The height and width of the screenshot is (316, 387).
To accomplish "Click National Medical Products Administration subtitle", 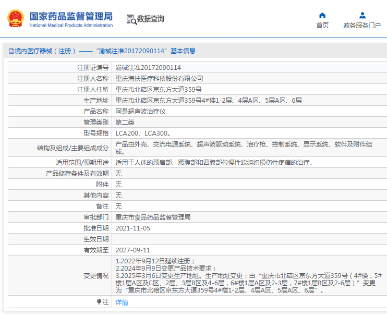I will click(x=71, y=25).
